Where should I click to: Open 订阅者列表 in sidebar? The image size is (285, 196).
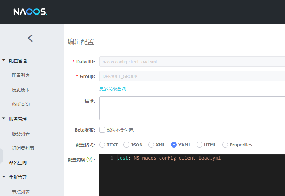point(23,148)
